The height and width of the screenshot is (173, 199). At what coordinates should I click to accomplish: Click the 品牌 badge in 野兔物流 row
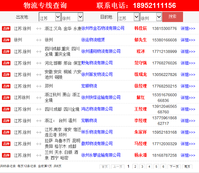coord(6,63)
